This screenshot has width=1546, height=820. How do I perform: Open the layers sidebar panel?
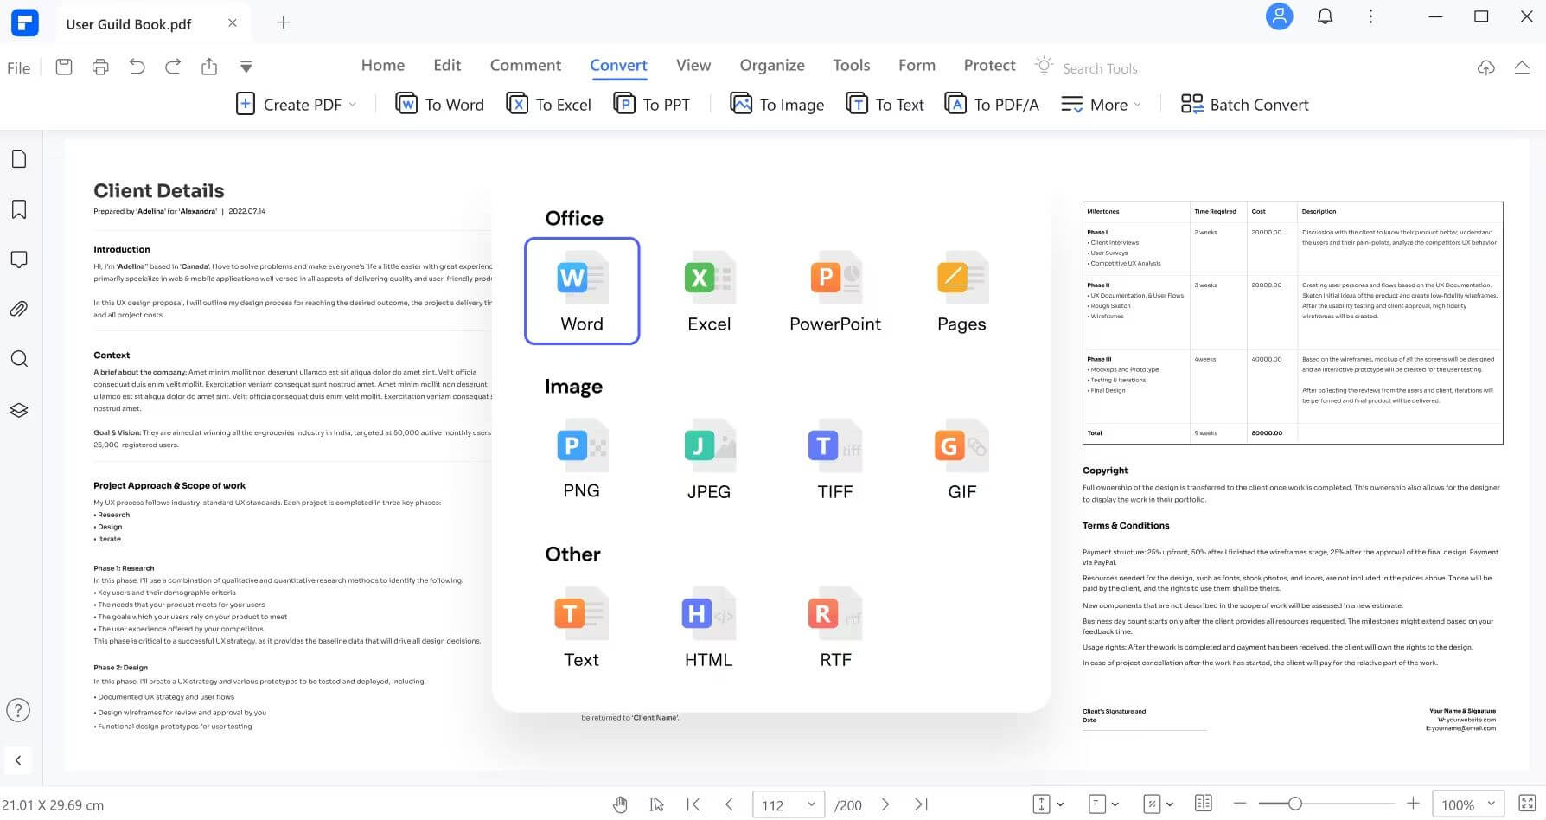pos(19,410)
